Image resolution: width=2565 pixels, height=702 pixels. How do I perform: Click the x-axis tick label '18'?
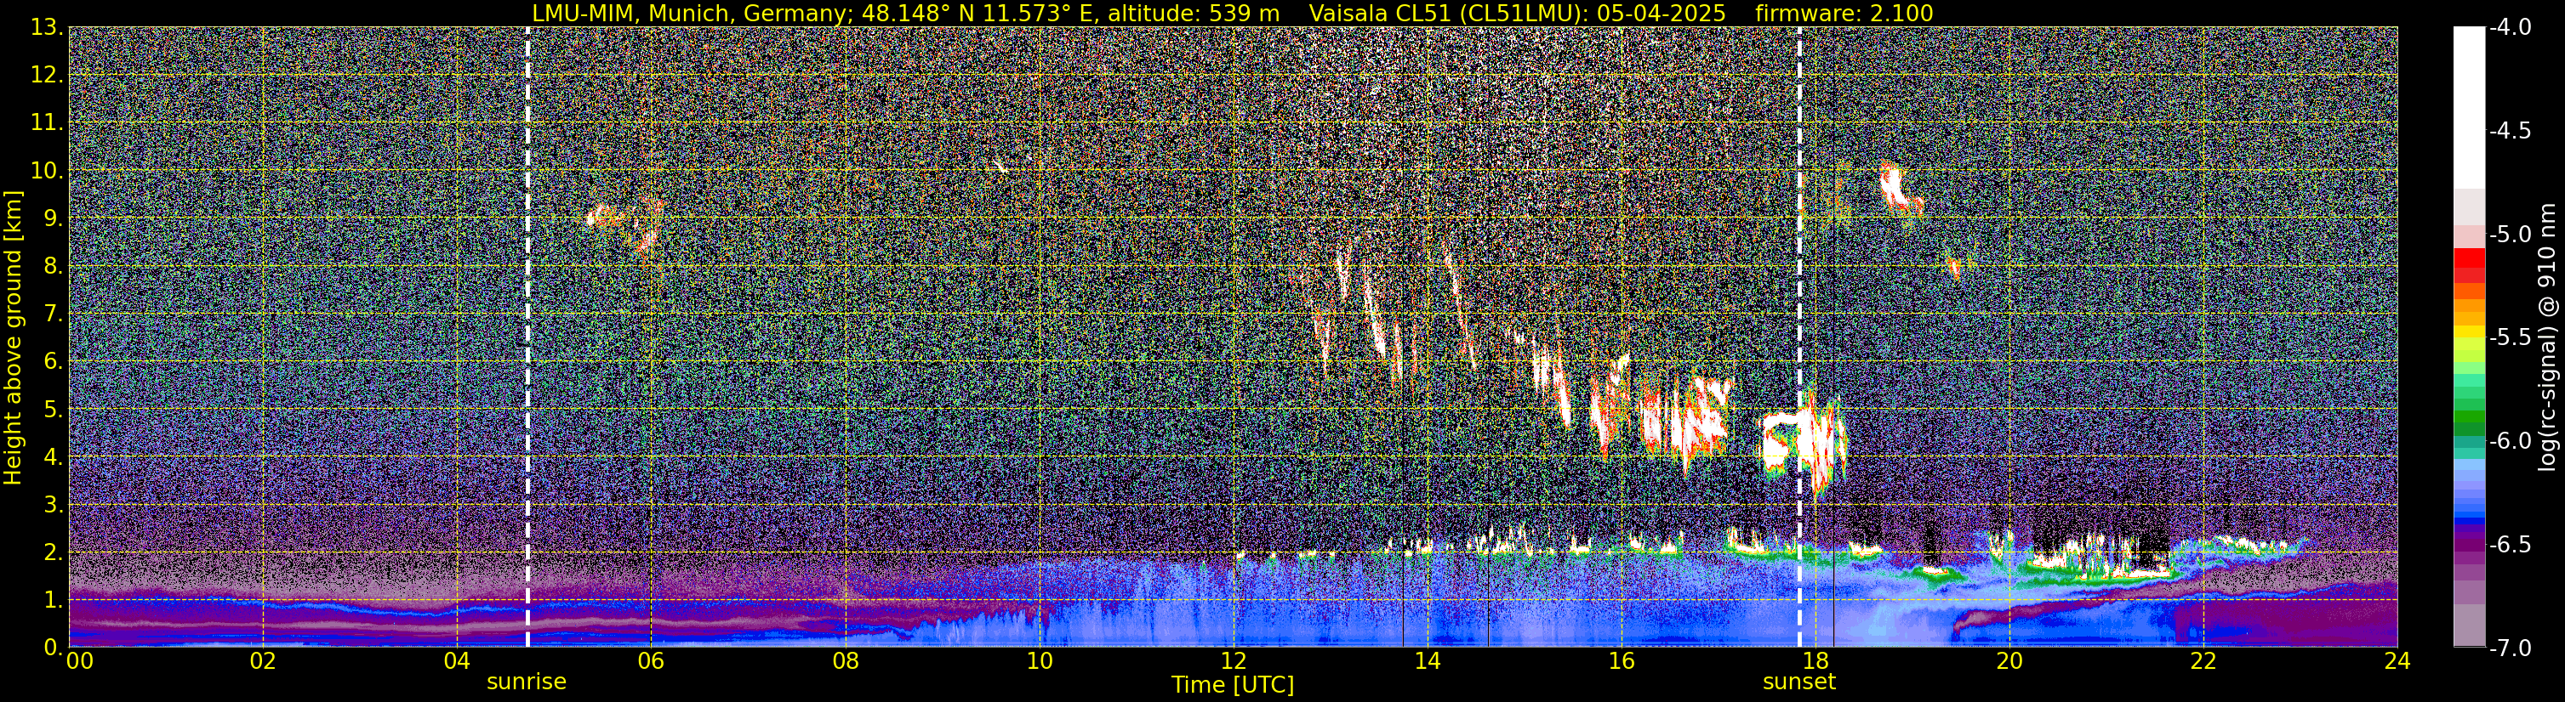pos(1815,661)
